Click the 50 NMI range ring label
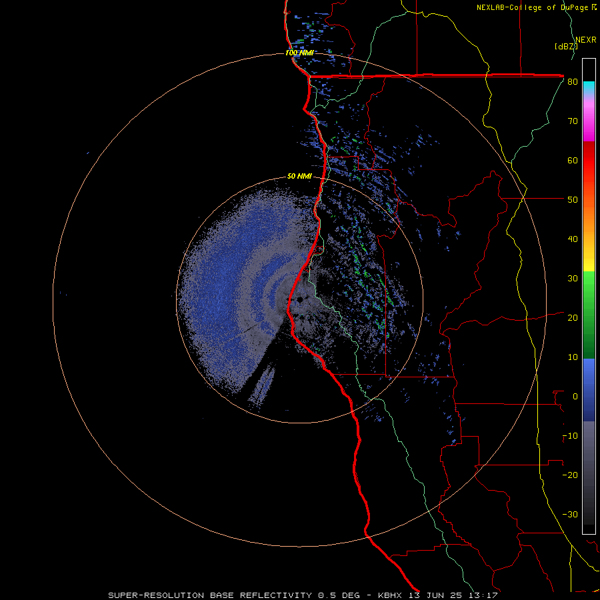 pos(299,177)
